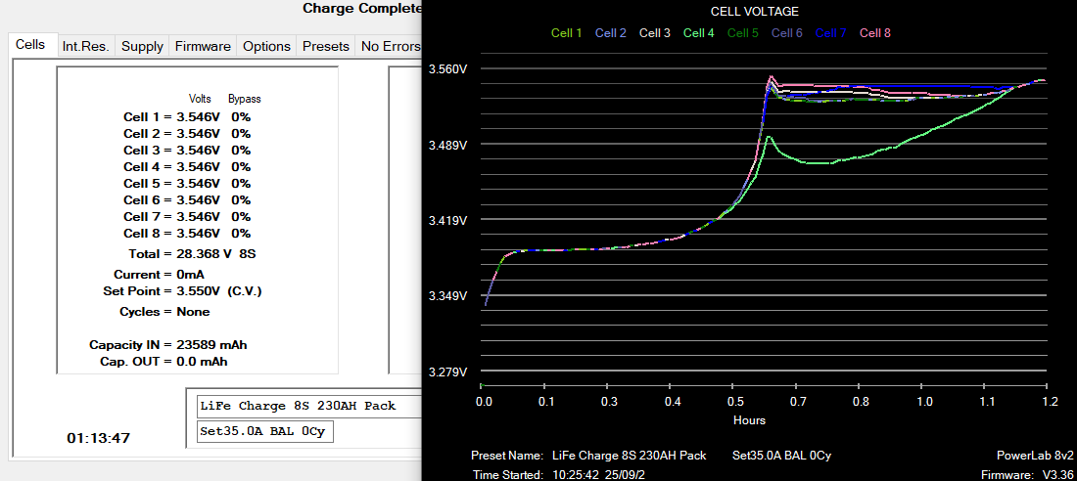Open the Int.Res. tab
Screen dimensions: 1077x481
pos(85,46)
